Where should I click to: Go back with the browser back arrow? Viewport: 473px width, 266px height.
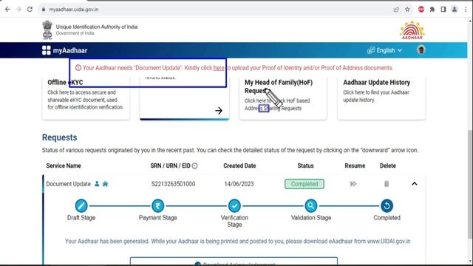click(x=7, y=10)
